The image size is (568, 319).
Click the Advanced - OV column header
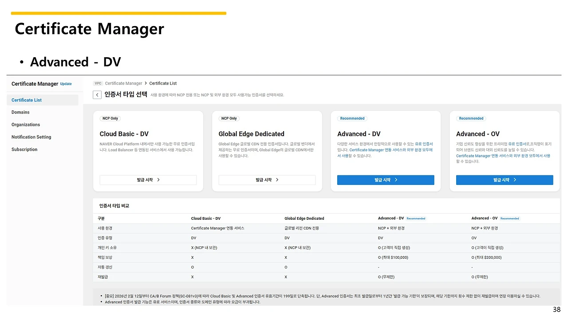point(484,218)
